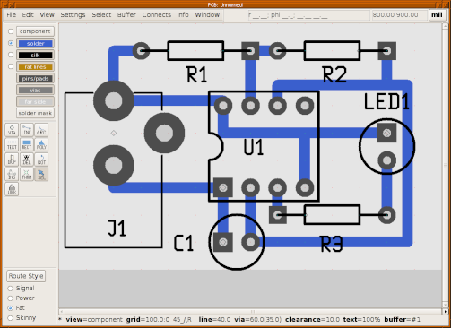Select the LOCK tool
Image resolution: width=451 pixels, height=328 pixels.
pos(12,189)
